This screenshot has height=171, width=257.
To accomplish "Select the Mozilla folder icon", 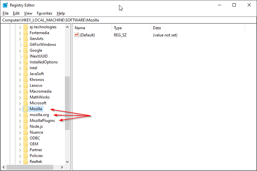I will pos(25,109).
